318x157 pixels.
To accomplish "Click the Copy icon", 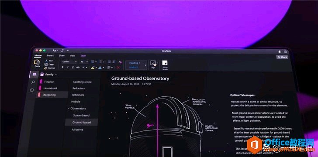I will click(46, 65).
